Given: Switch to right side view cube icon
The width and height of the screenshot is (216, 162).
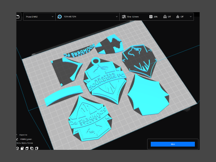Looking at the screenshot, I should point(36,148).
